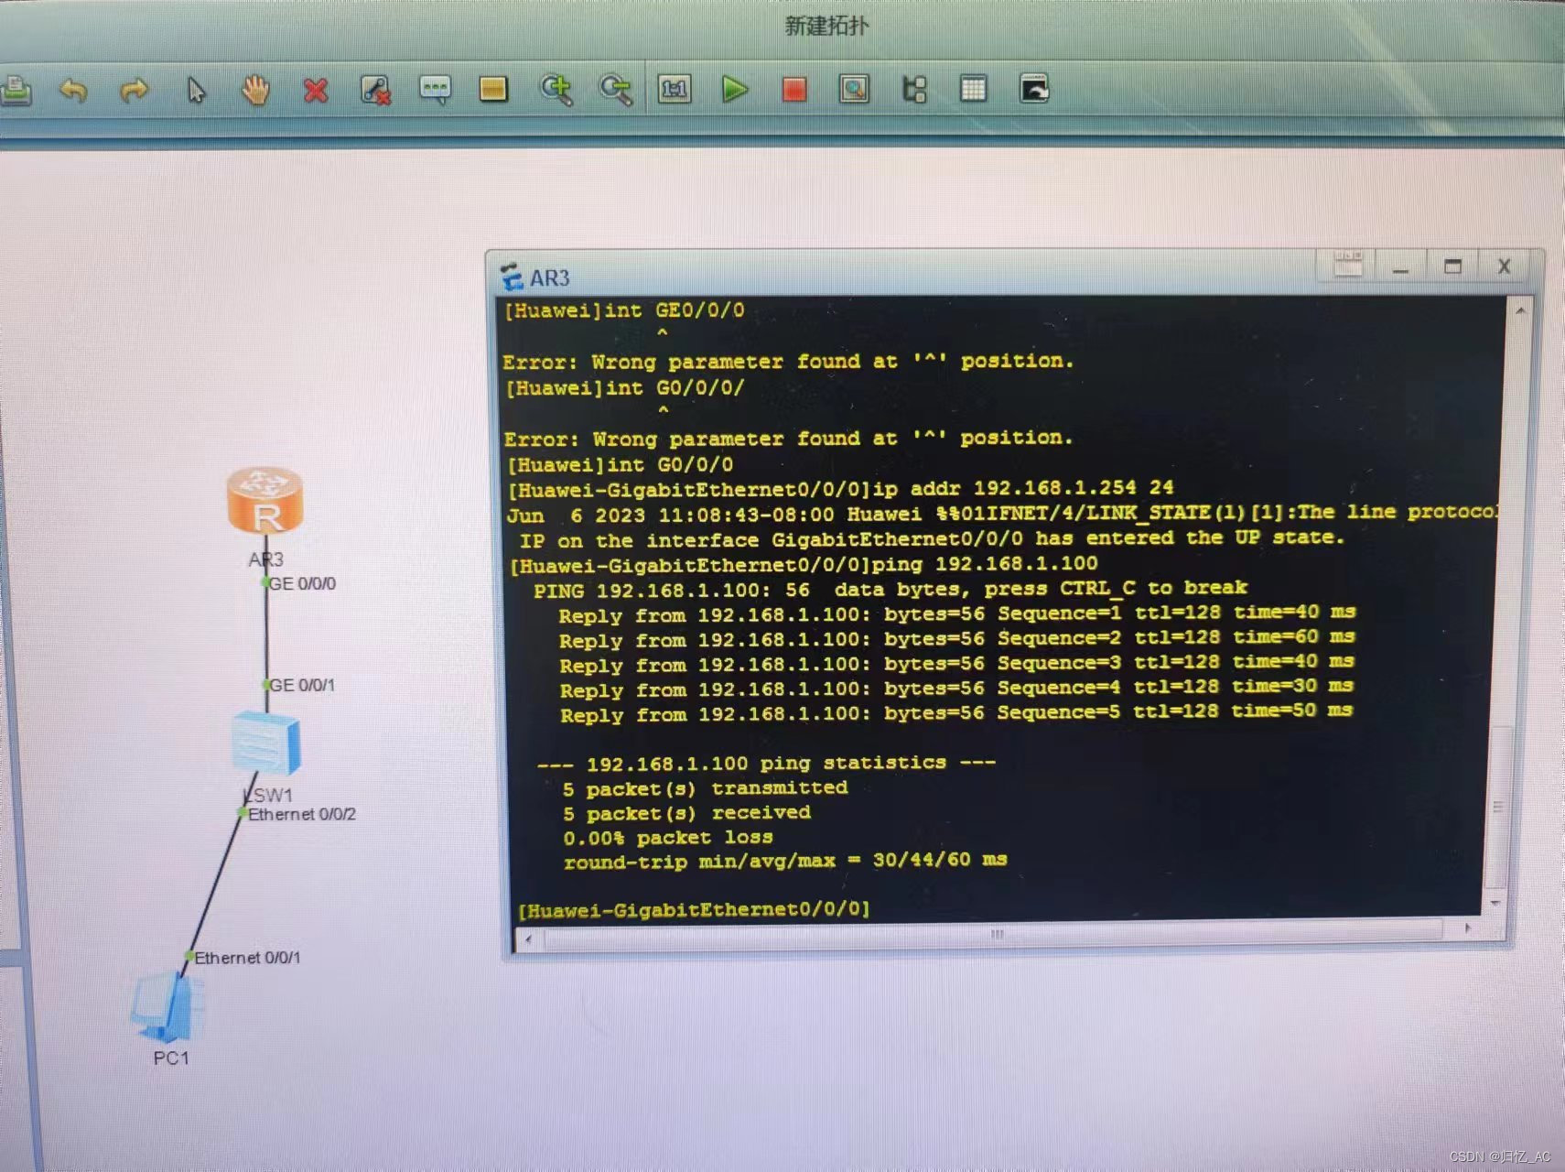Screen dimensions: 1565x1172
Task: Close the AR3 terminal window
Action: (x=1504, y=266)
